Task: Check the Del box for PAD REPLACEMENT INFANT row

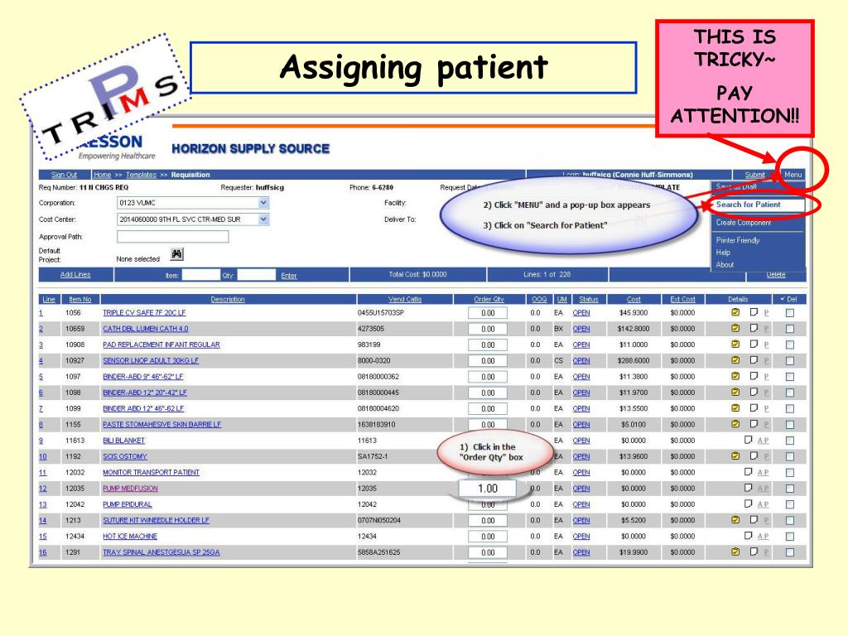Action: coord(789,344)
